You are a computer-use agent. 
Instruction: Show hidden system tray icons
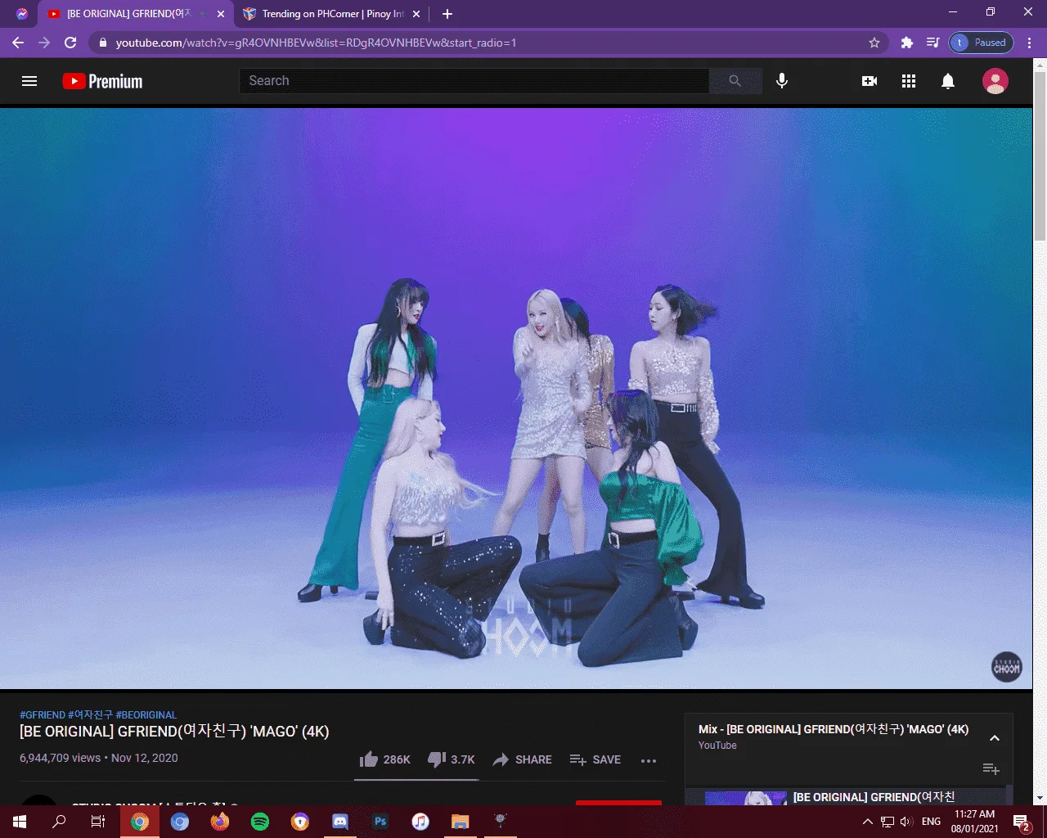868,822
